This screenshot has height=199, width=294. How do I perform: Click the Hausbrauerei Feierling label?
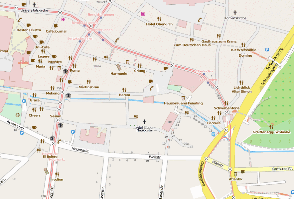pos(183,103)
